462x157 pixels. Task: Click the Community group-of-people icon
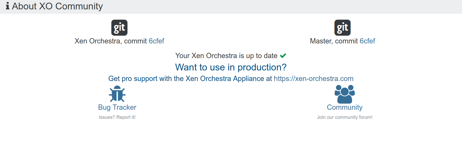[x=344, y=94]
